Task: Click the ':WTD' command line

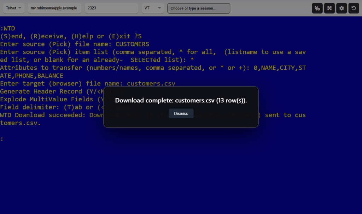Action: point(8,29)
